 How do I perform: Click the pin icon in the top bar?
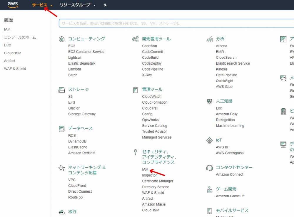[105, 5]
